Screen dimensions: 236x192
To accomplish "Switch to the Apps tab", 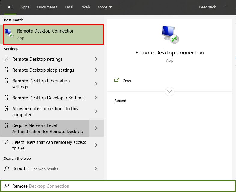I will point(25,7).
